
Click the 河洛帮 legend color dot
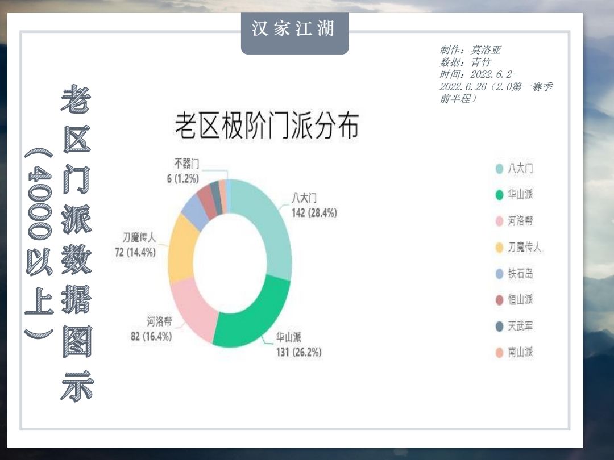tap(499, 221)
